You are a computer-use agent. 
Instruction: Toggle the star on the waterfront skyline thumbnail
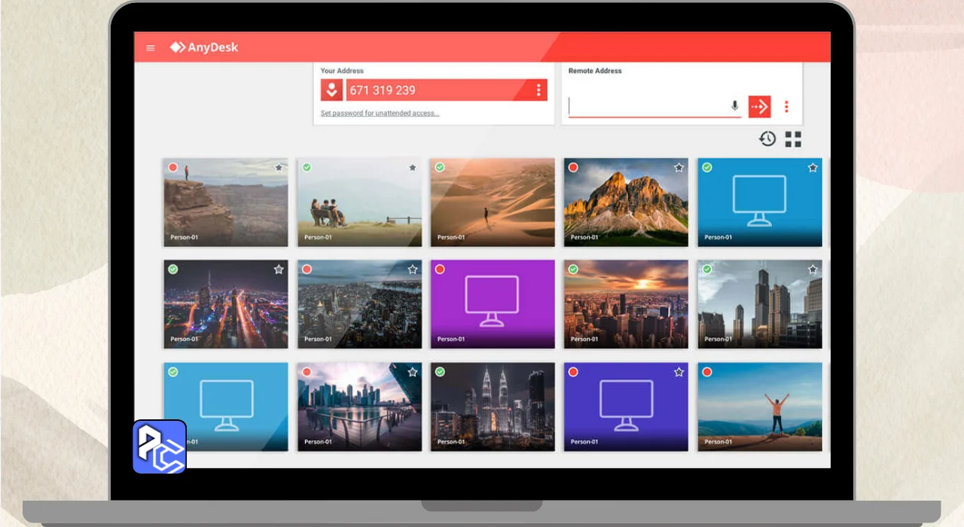click(x=412, y=372)
